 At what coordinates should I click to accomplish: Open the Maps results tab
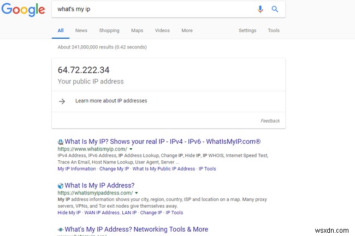tap(137, 31)
